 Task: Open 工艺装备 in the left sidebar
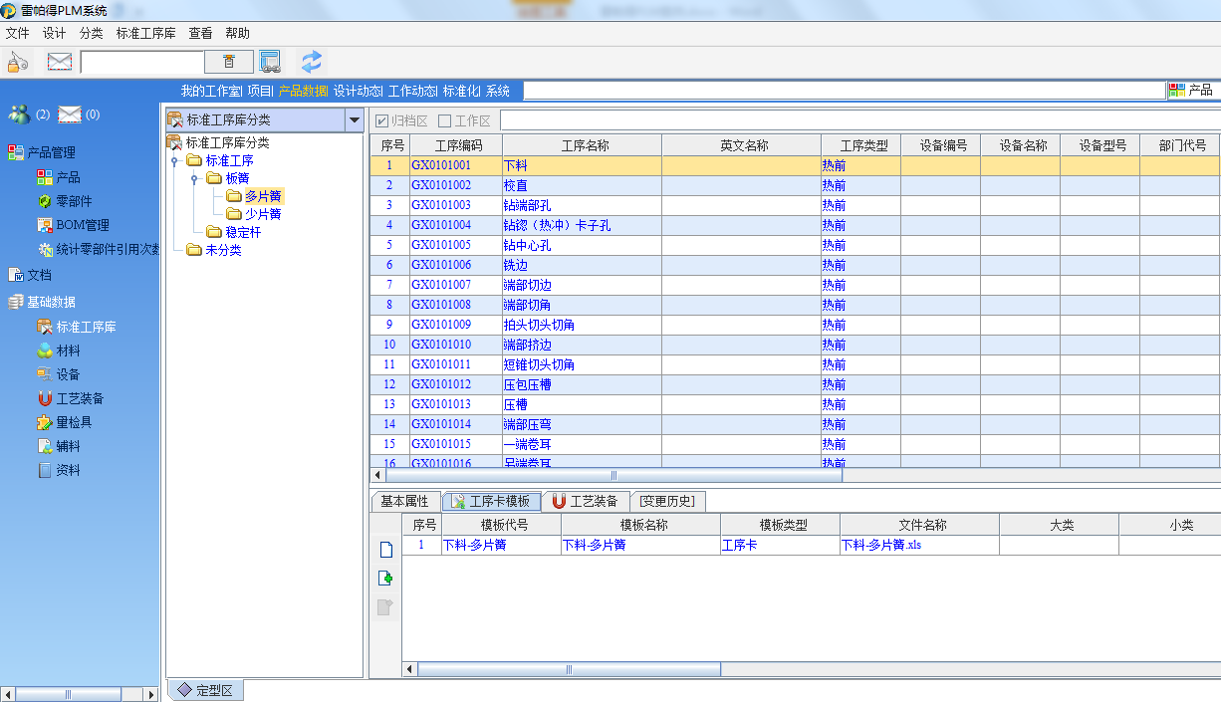[x=79, y=398]
